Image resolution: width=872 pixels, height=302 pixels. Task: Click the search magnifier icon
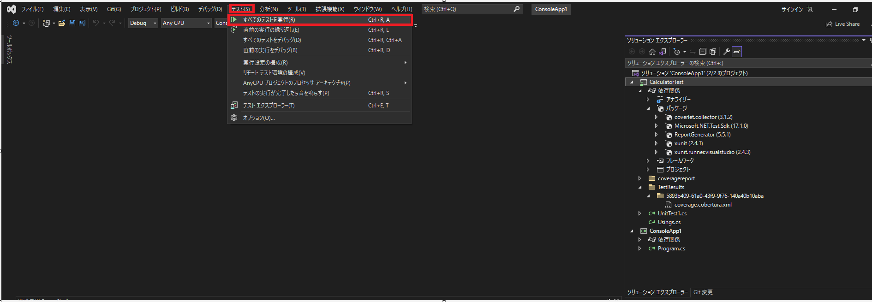[x=516, y=9]
